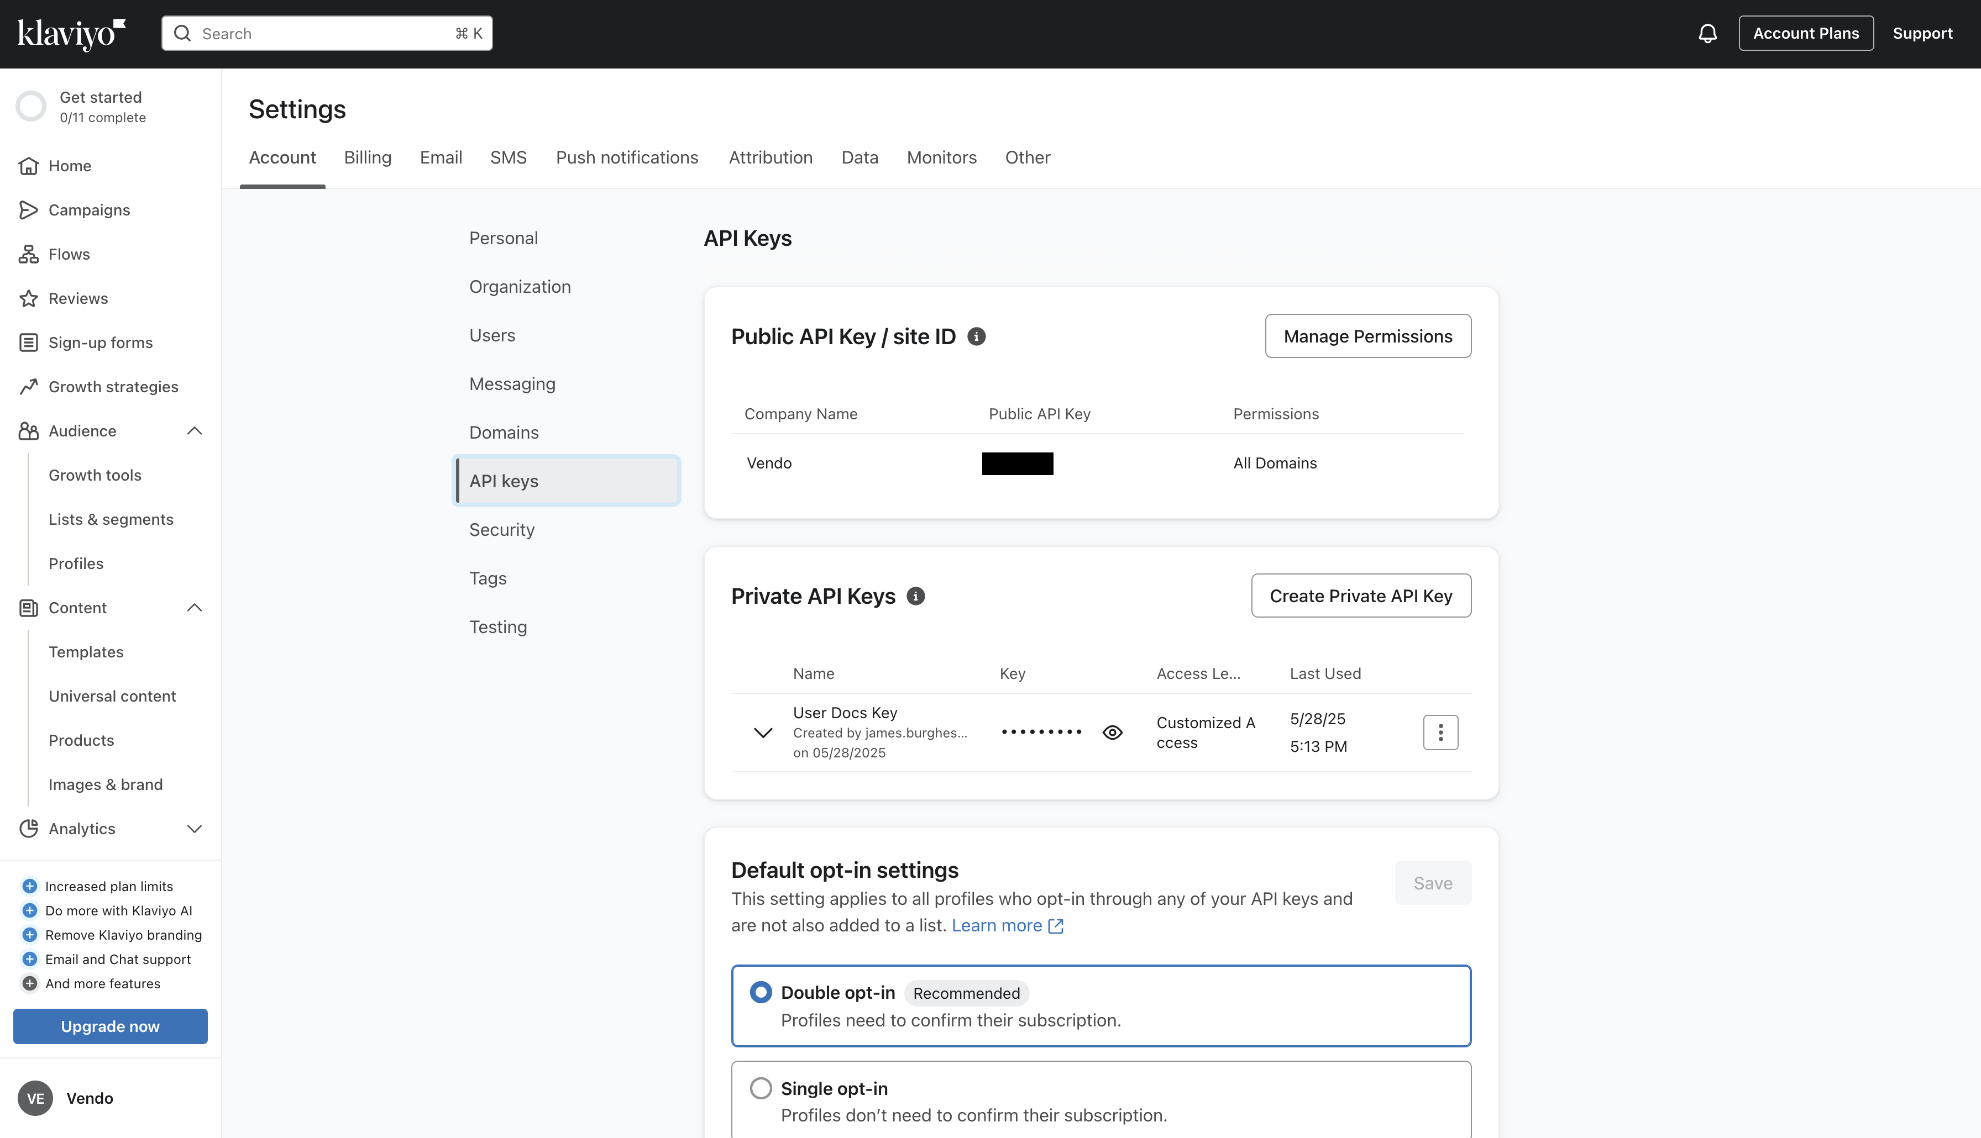Screen dimensions: 1981x1138
Task: Open Products under Content
Action: (81, 740)
